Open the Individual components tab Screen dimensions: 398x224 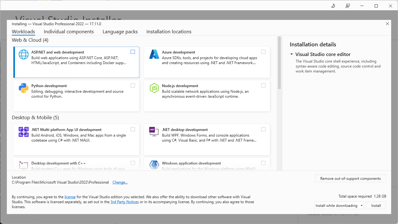click(x=69, y=32)
